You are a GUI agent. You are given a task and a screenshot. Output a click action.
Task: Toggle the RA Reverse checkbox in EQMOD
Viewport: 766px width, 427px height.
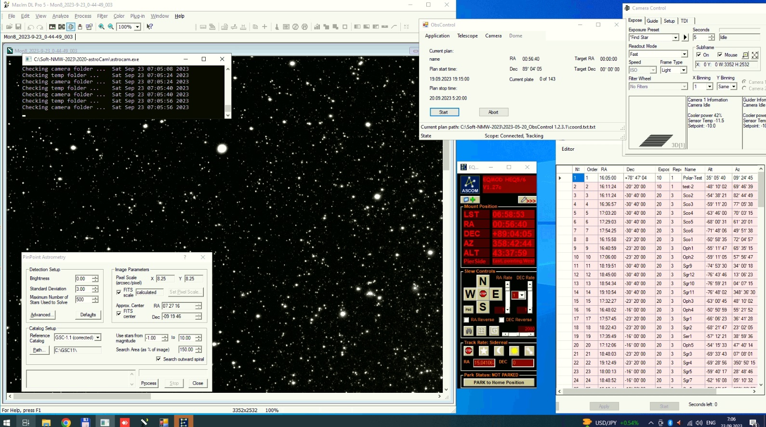click(x=467, y=320)
